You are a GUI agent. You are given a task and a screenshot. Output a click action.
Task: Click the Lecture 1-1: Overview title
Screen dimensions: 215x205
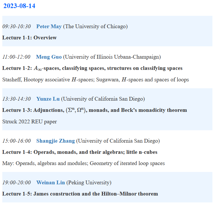coord(30,38)
